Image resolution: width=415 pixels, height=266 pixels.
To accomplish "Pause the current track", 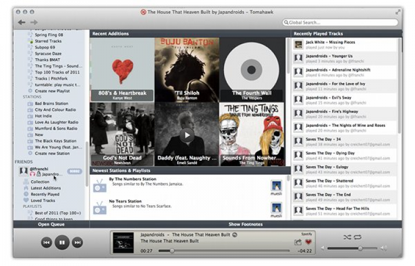I will 62,242.
